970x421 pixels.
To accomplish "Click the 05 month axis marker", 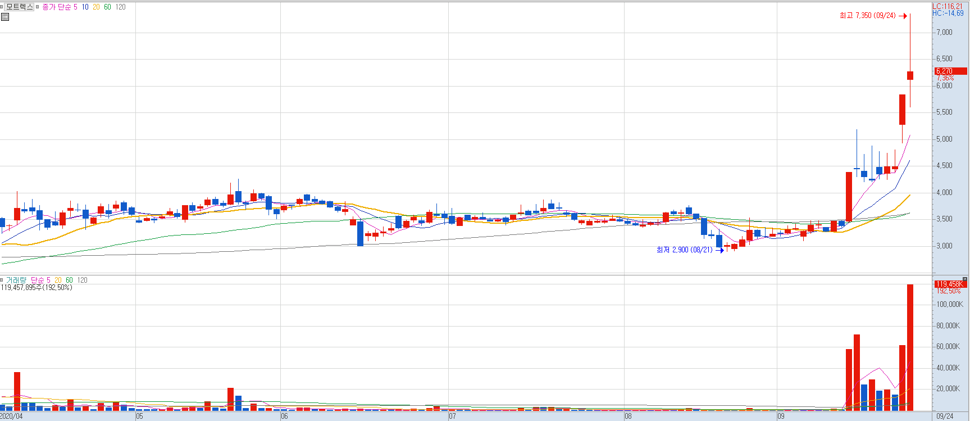I will (140, 417).
